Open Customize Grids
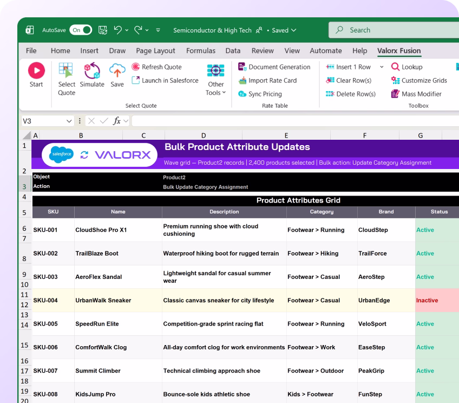Screen dimensions: 459x403 tap(419, 81)
